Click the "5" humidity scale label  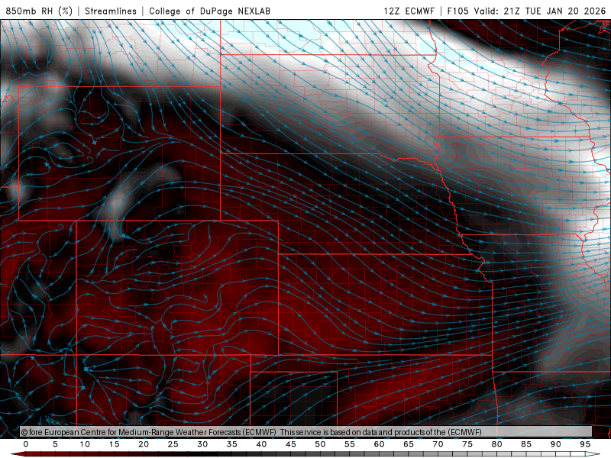(55, 444)
